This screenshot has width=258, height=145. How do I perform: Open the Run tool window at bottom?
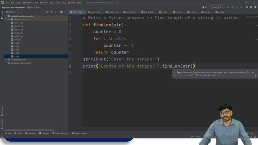8,133
